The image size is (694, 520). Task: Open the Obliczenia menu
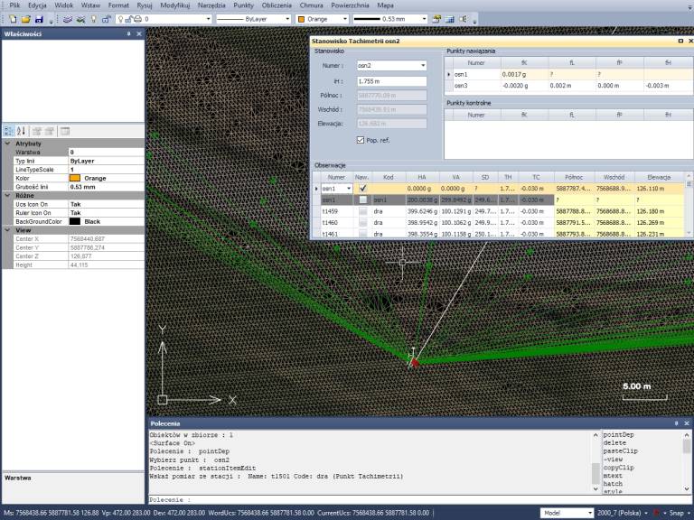[277, 5]
